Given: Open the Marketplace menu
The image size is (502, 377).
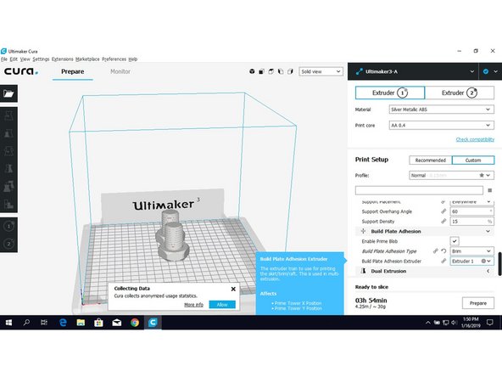Looking at the screenshot, I should 87,59.
